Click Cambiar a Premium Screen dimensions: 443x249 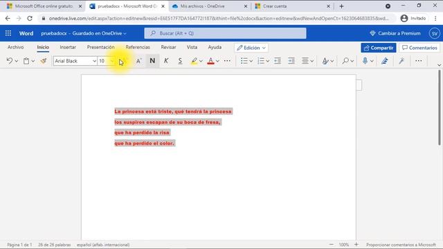pos(395,33)
